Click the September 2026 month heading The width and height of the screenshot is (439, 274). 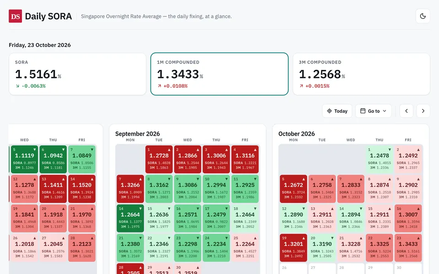click(x=138, y=134)
